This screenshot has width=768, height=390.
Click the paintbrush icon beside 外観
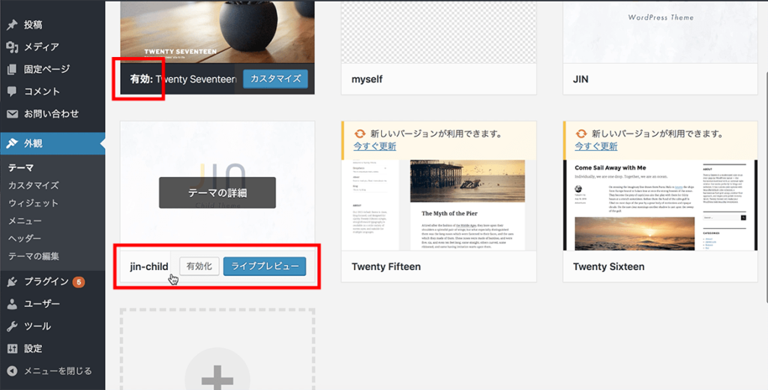click(x=12, y=143)
